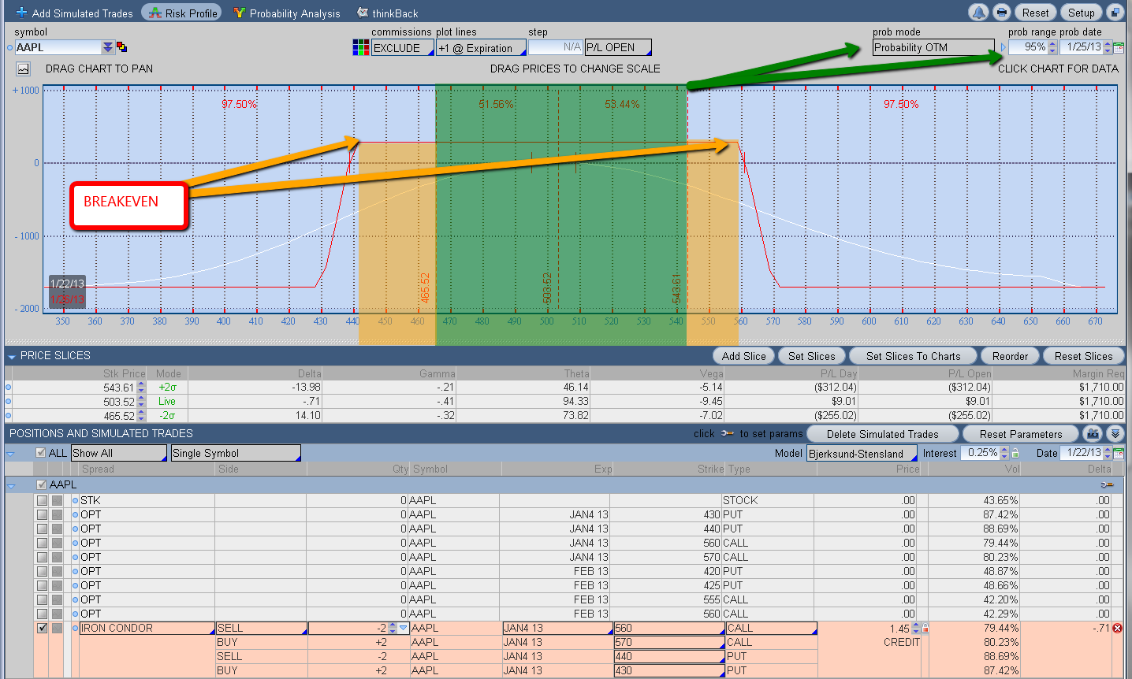
Task: Click the commissions color grid swatch
Action: [360, 48]
